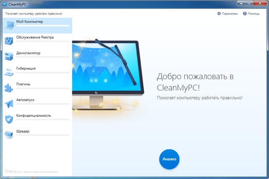This screenshot has height=179, width=269.
Task: Close the CleanMyPC window
Action: (260, 3)
